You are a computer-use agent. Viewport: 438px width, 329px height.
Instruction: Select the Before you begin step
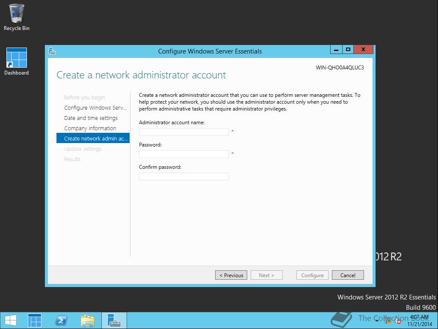point(84,97)
